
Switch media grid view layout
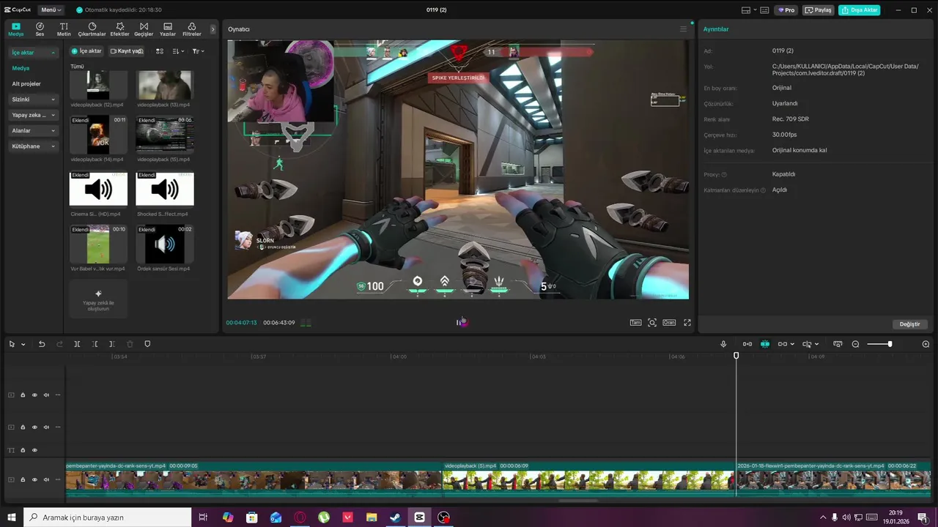(x=160, y=51)
